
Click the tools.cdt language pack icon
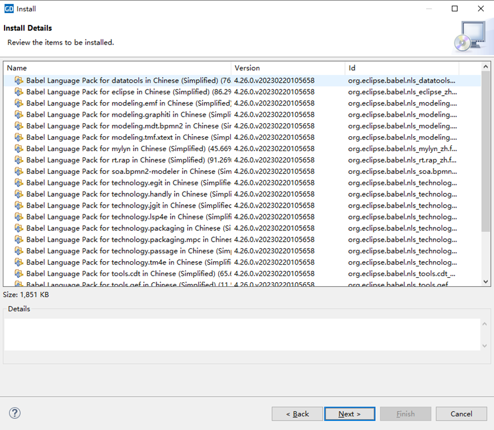[x=19, y=274]
